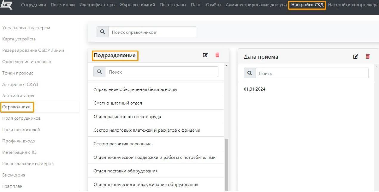379x192 pixels.
Task: Click edit icon for Подразделение directory
Action: pos(205,55)
